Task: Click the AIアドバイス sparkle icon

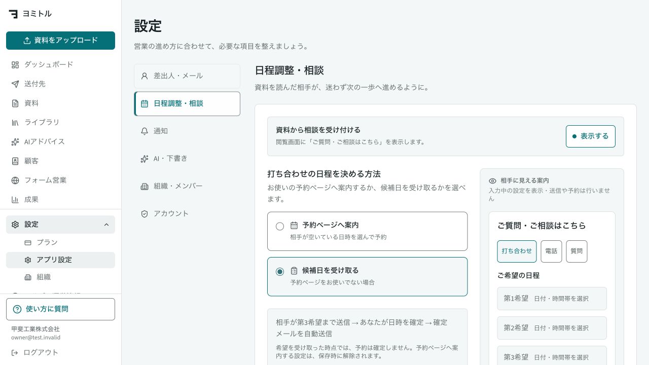Action: [15, 142]
